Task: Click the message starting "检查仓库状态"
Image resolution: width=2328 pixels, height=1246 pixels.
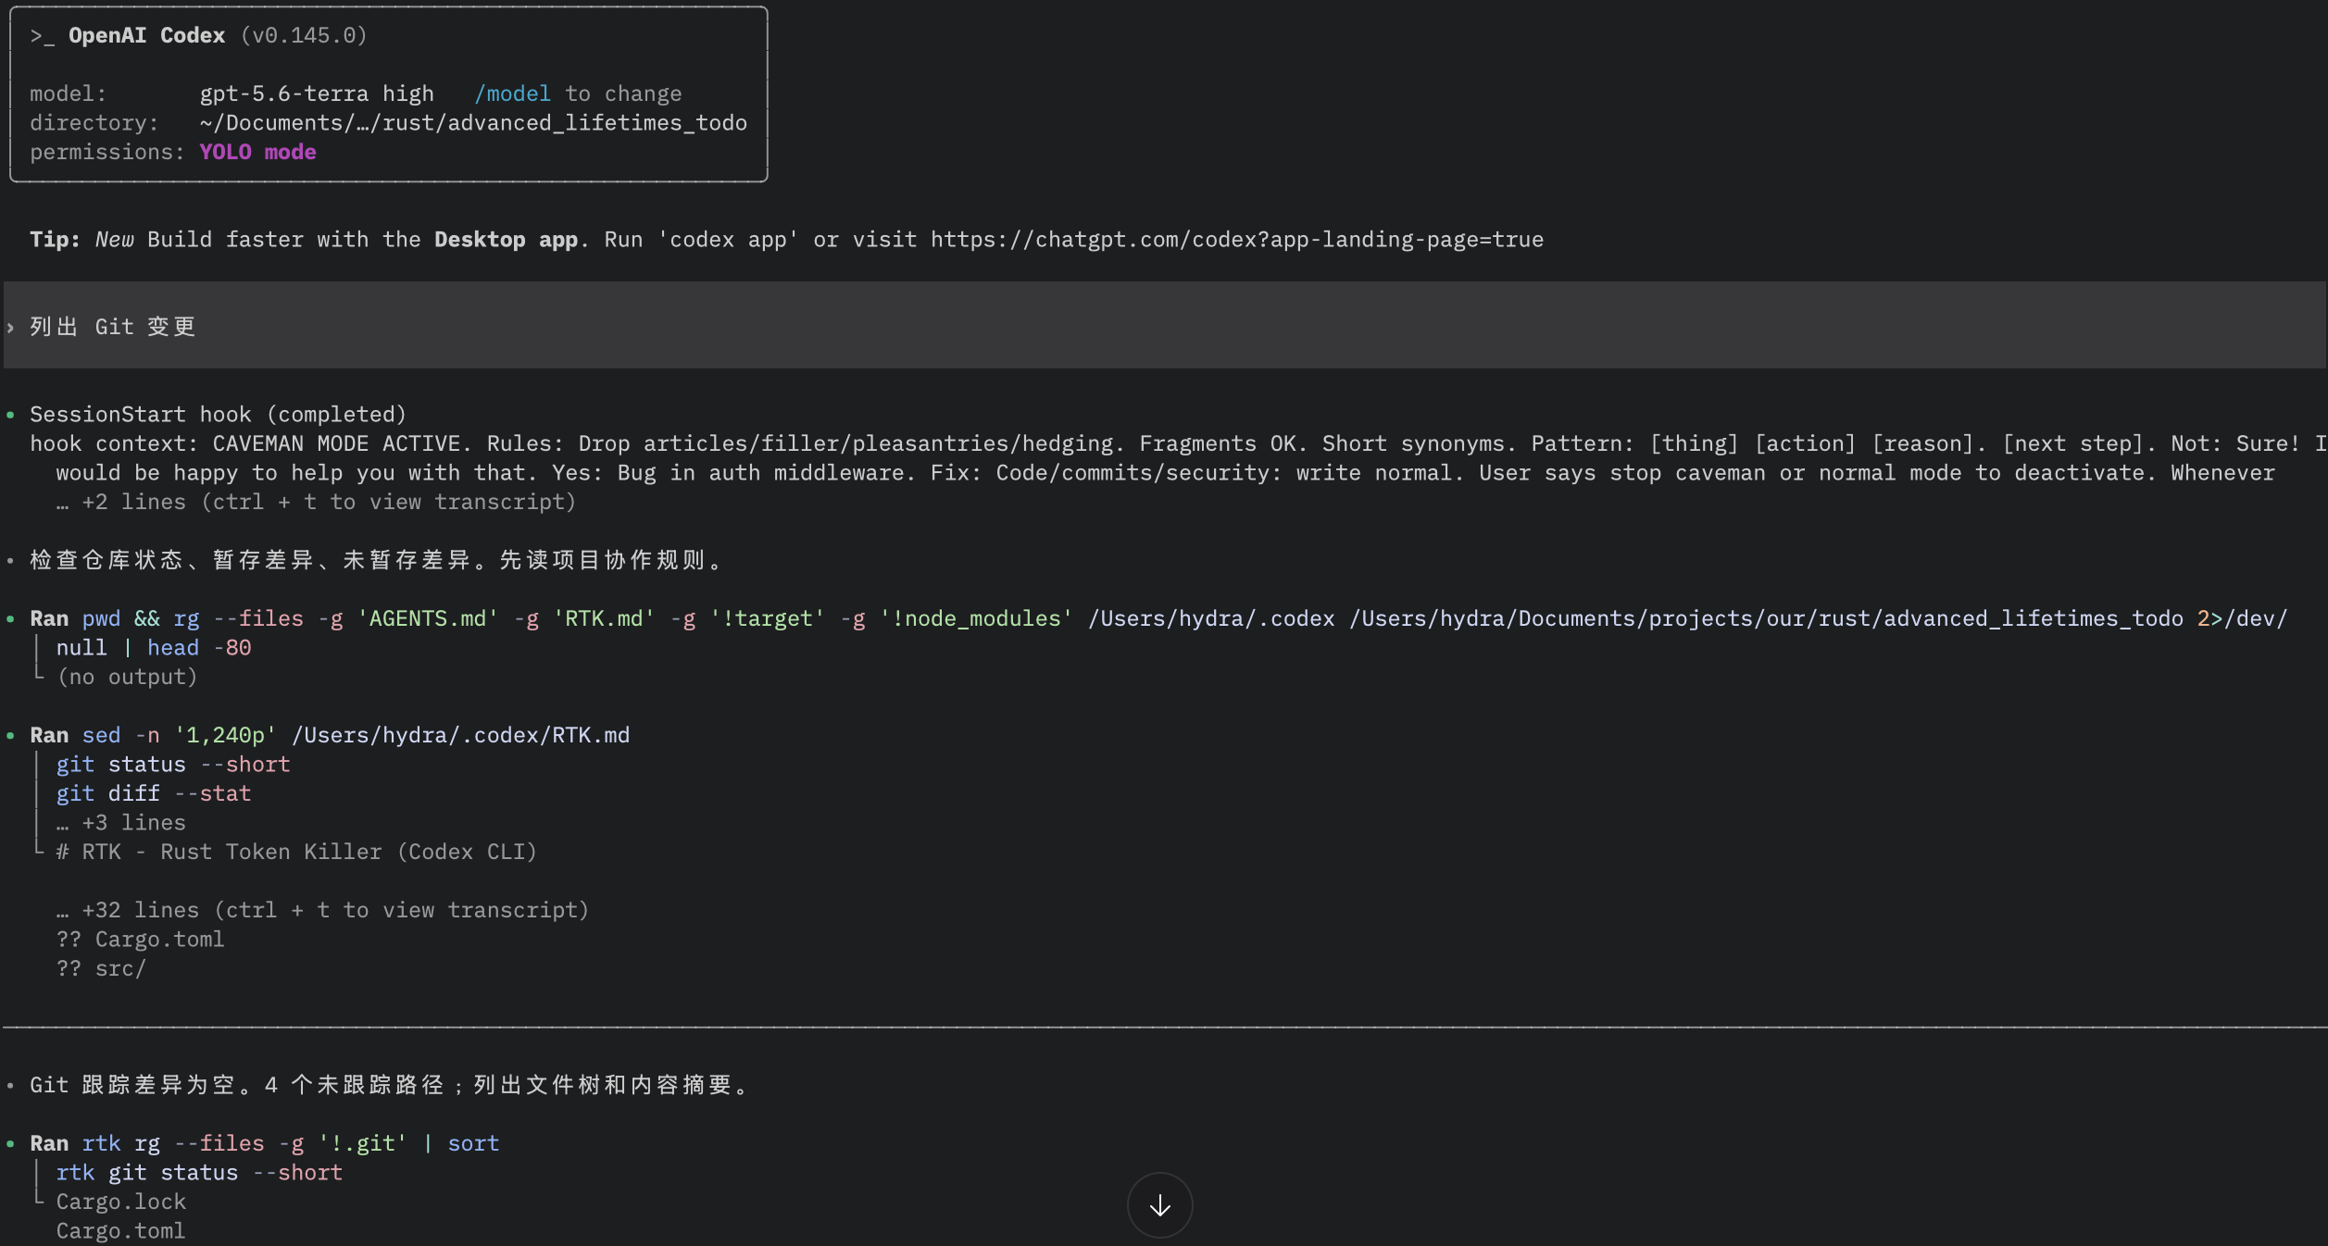Action: click(x=376, y=560)
